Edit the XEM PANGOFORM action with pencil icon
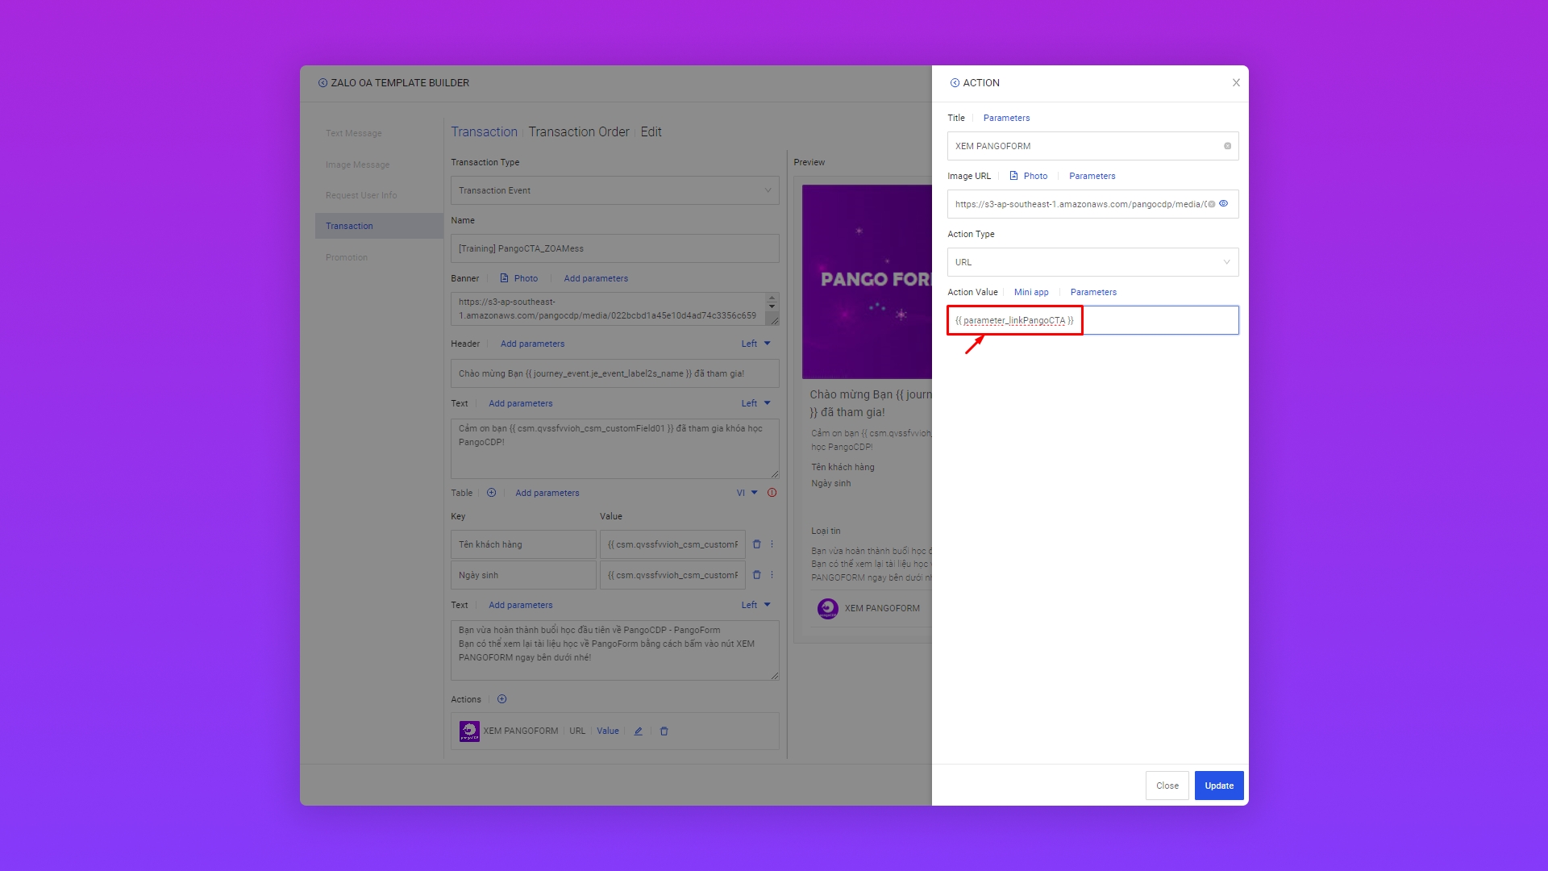Viewport: 1548px width, 871px height. [x=638, y=731]
